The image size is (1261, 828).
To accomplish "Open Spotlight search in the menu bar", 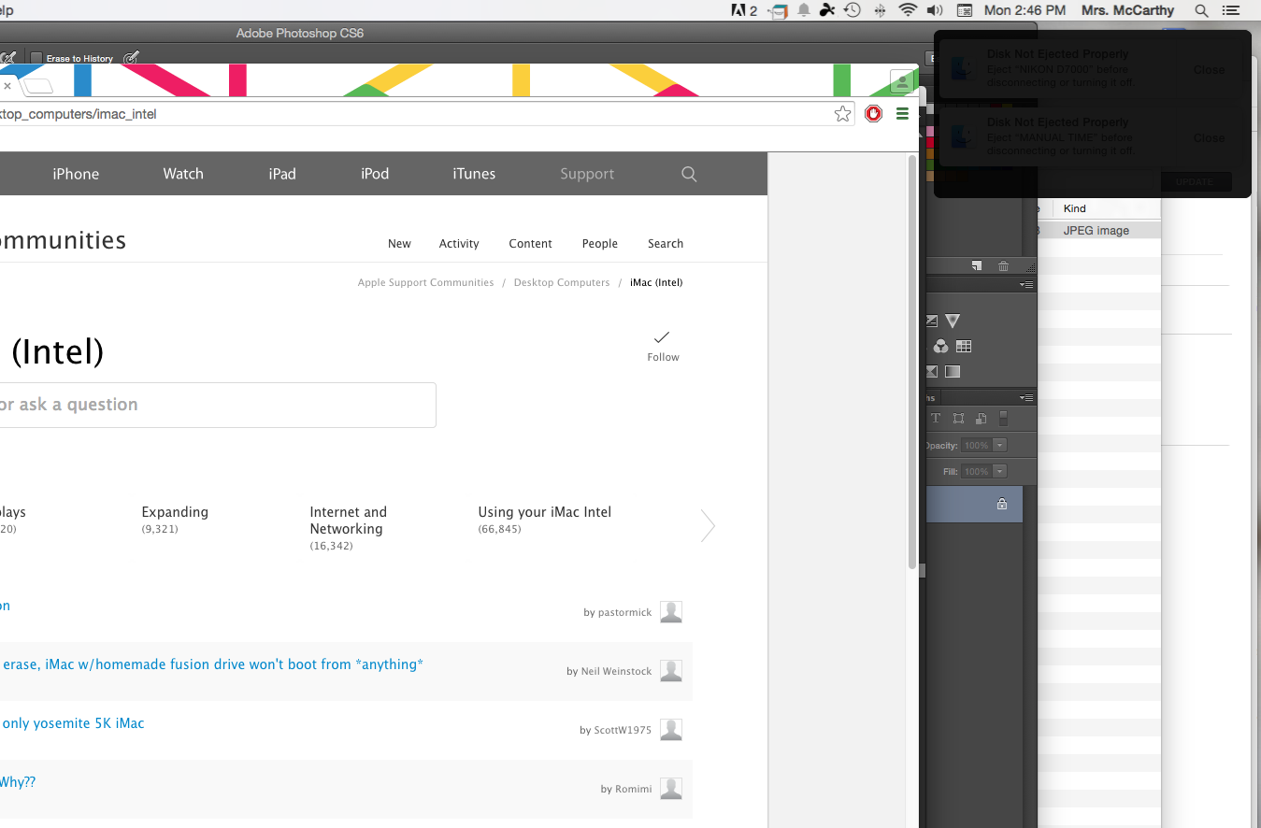I will (1202, 10).
